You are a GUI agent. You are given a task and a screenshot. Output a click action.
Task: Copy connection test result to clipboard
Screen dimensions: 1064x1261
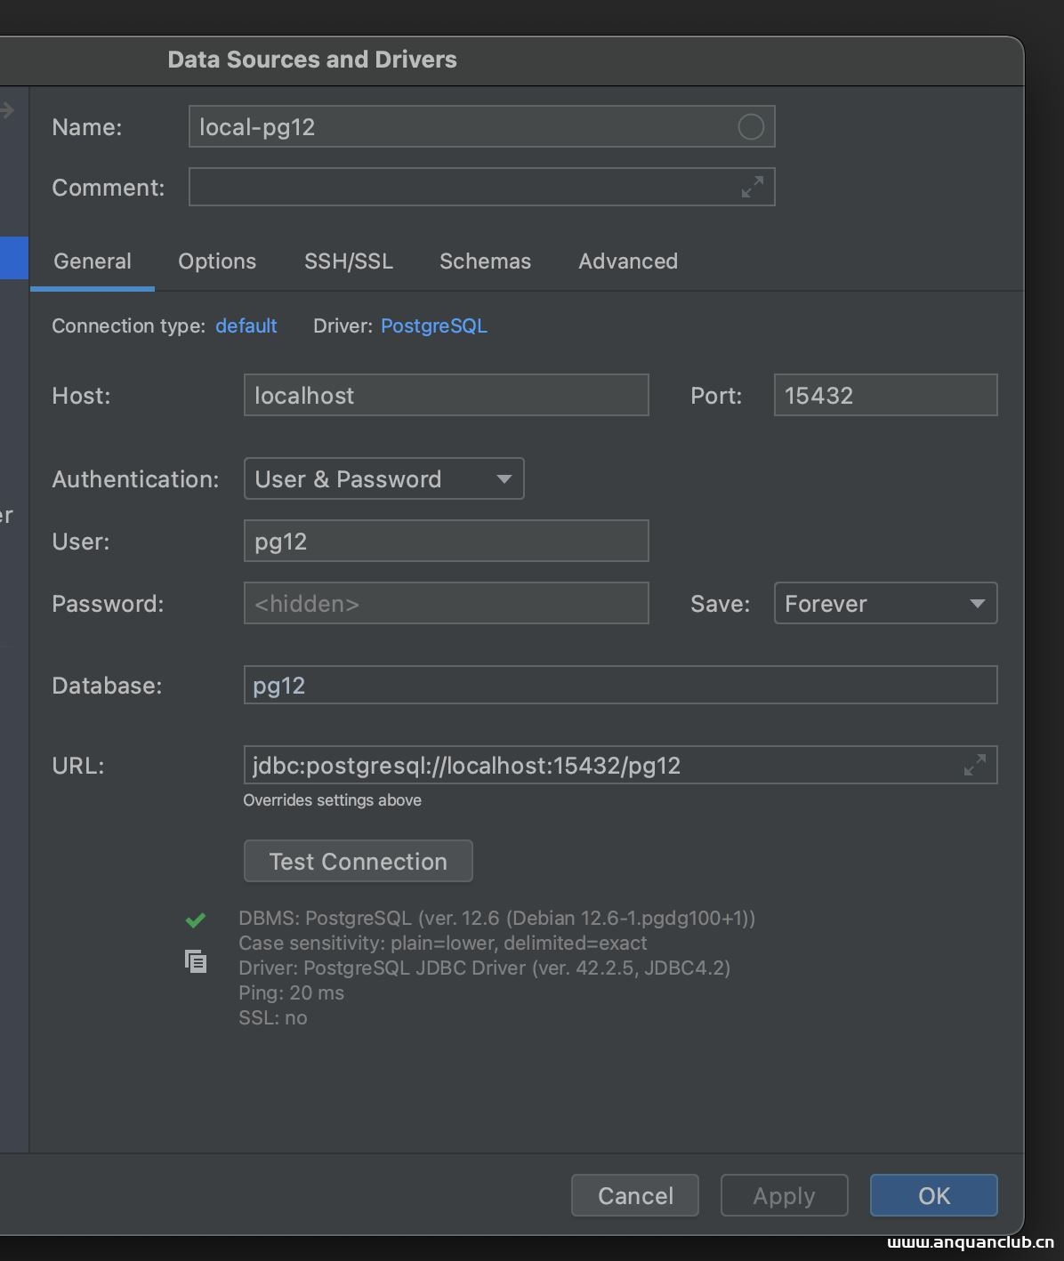click(196, 961)
